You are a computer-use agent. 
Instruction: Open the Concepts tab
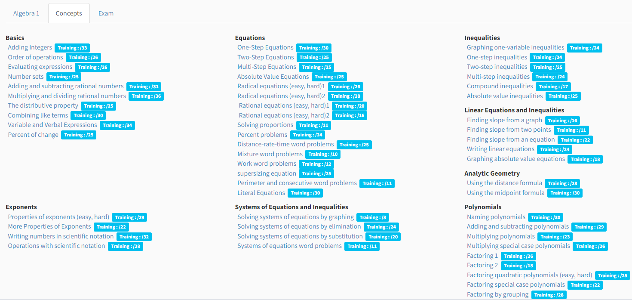click(x=69, y=13)
